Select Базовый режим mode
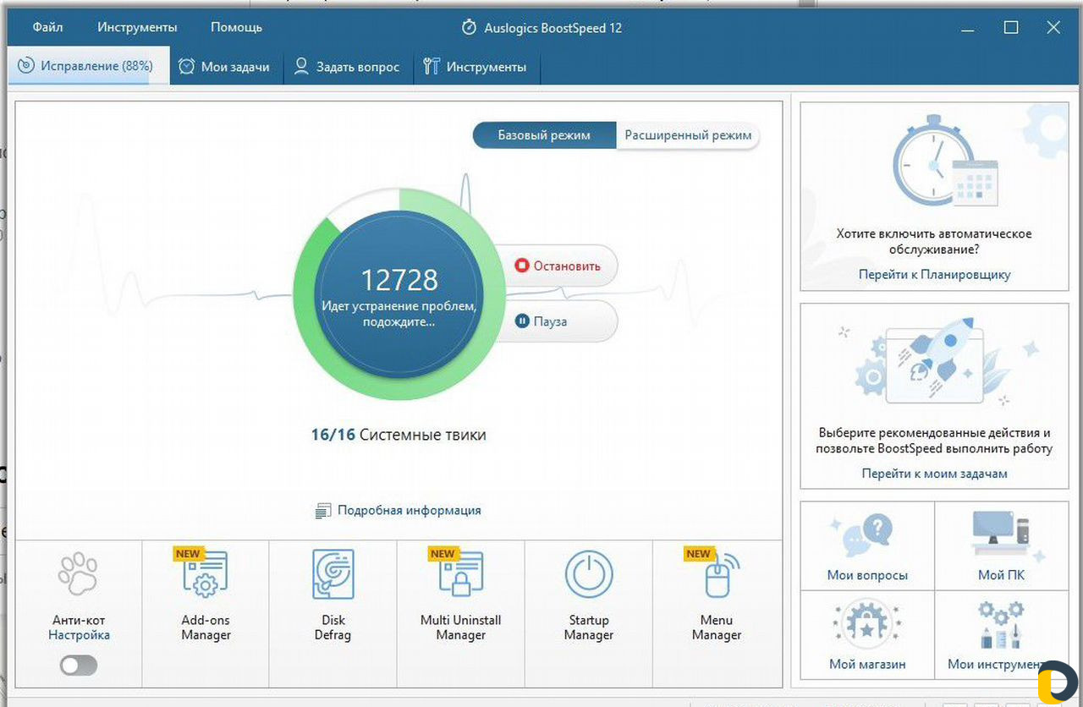1083x707 pixels. coord(544,134)
